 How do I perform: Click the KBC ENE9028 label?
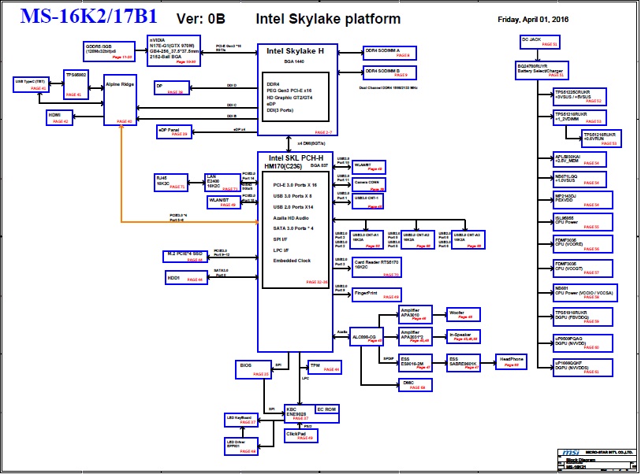tap(297, 413)
